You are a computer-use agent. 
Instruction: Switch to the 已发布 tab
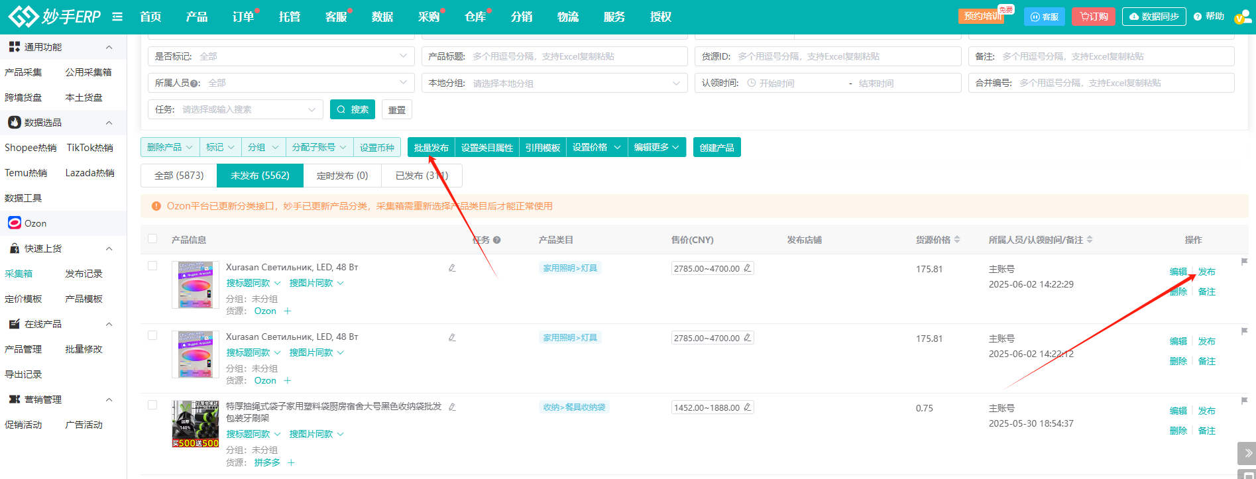click(x=422, y=176)
